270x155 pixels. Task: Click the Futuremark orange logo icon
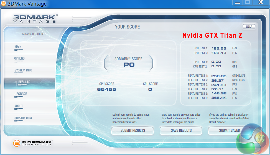click(17, 143)
